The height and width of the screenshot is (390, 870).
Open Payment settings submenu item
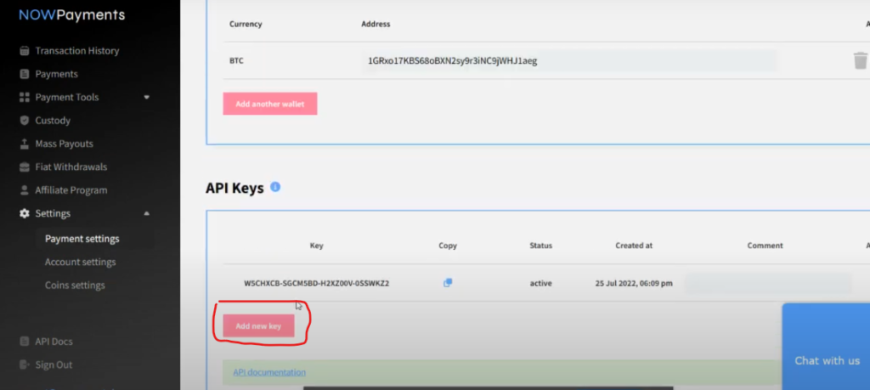click(82, 239)
